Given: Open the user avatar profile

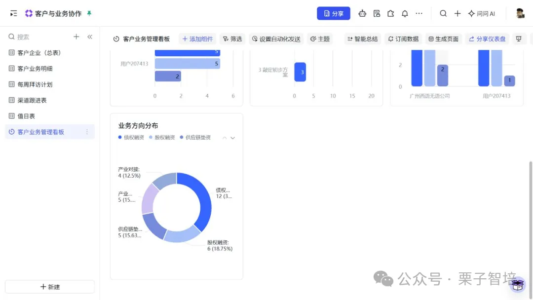Looking at the screenshot, I should tap(520, 14).
